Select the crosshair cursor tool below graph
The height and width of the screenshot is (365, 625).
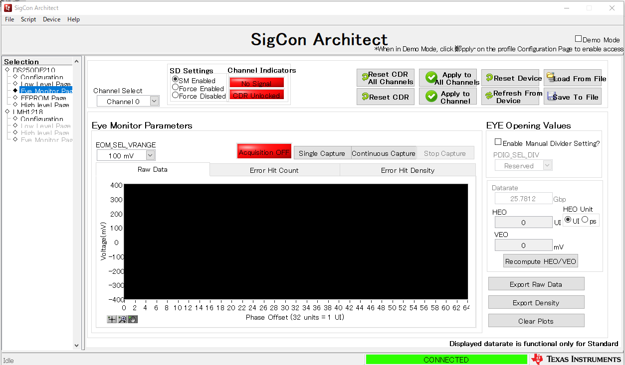112,319
